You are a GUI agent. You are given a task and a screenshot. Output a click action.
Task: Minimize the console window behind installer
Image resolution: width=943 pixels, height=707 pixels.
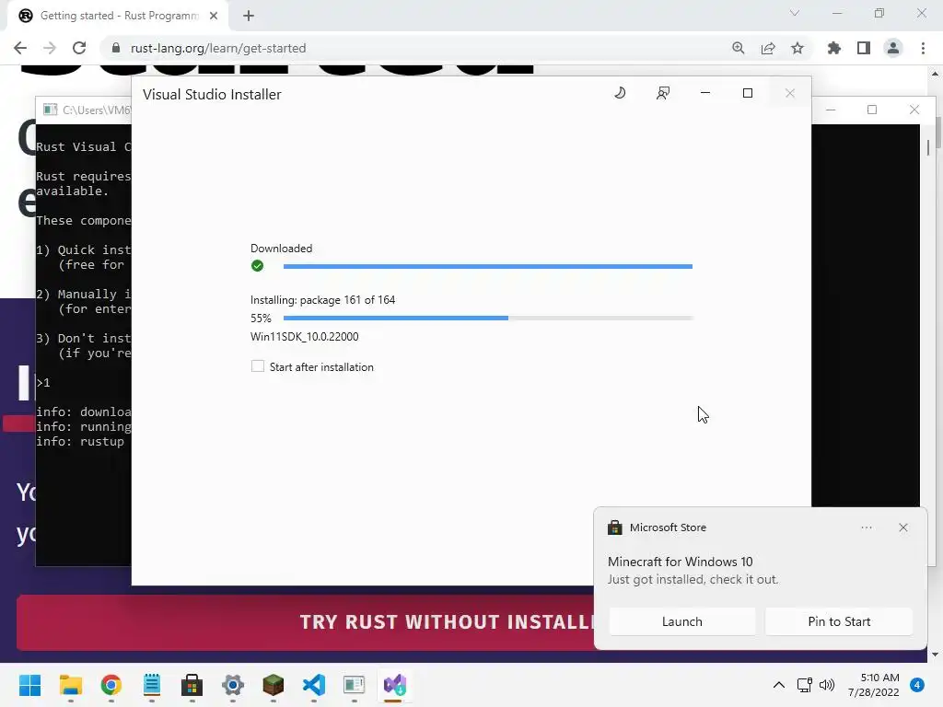click(831, 110)
